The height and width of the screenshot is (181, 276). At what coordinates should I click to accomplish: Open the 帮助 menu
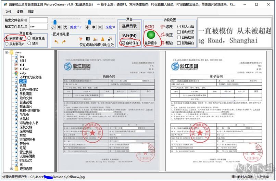(x=31, y=12)
